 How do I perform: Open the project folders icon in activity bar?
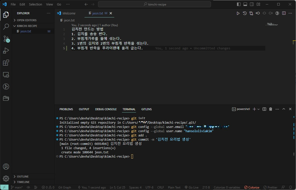[6, 98]
